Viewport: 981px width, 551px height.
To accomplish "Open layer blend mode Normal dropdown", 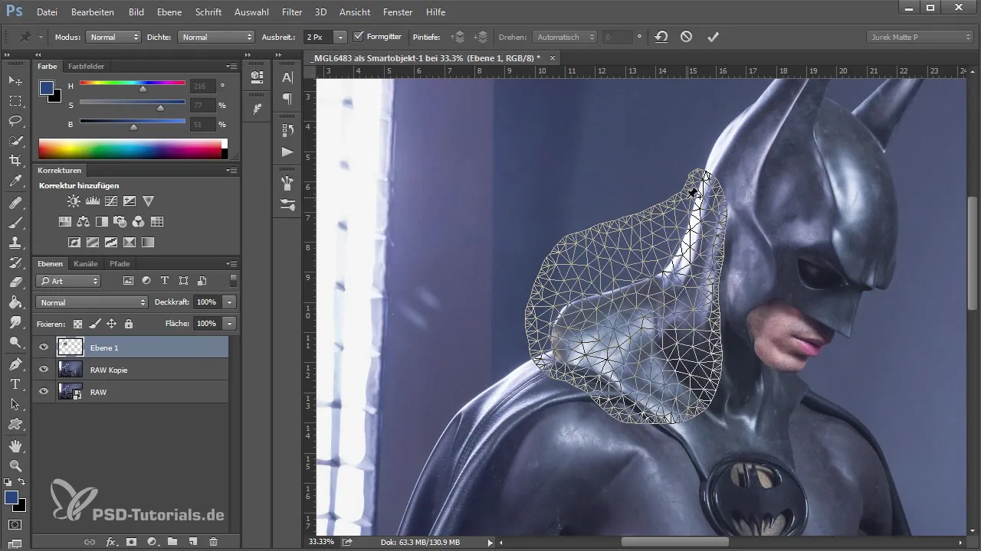I will [91, 302].
